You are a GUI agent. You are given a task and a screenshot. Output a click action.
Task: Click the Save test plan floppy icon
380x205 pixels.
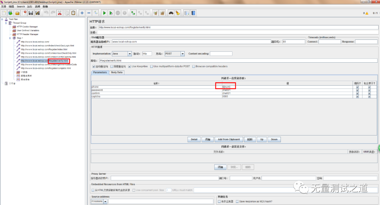(x=31, y=13)
